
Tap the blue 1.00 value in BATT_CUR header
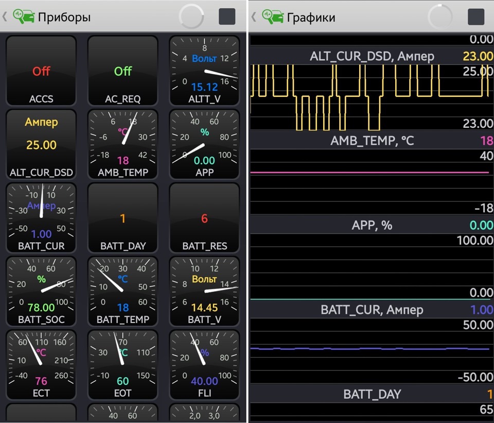pyautogui.click(x=482, y=310)
